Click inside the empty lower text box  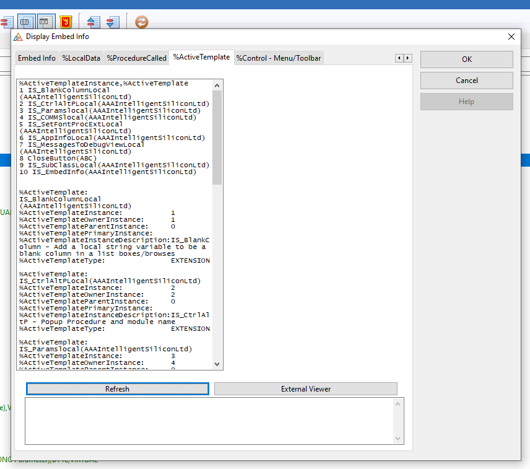pyautogui.click(x=209, y=421)
